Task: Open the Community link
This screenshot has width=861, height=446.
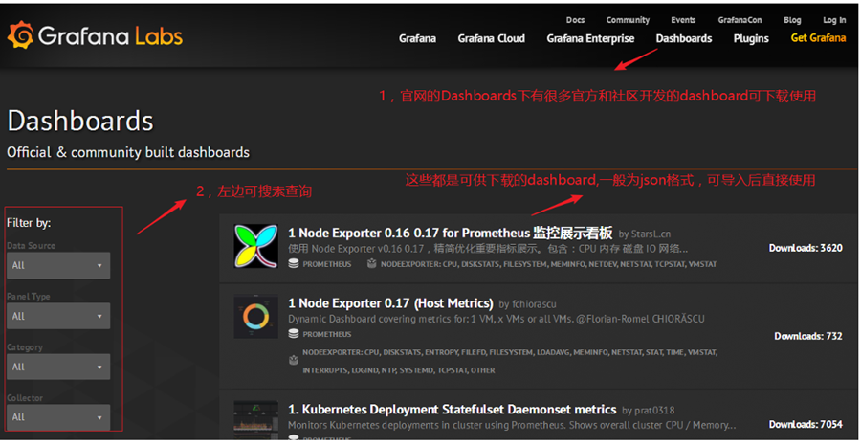Action: (628, 20)
